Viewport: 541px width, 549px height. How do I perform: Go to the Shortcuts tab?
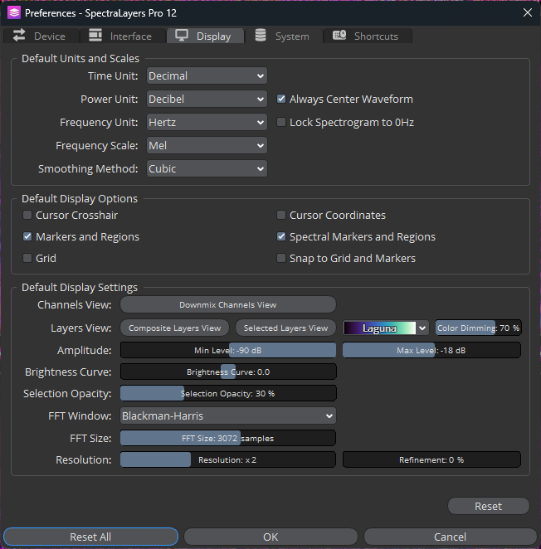pyautogui.click(x=366, y=36)
